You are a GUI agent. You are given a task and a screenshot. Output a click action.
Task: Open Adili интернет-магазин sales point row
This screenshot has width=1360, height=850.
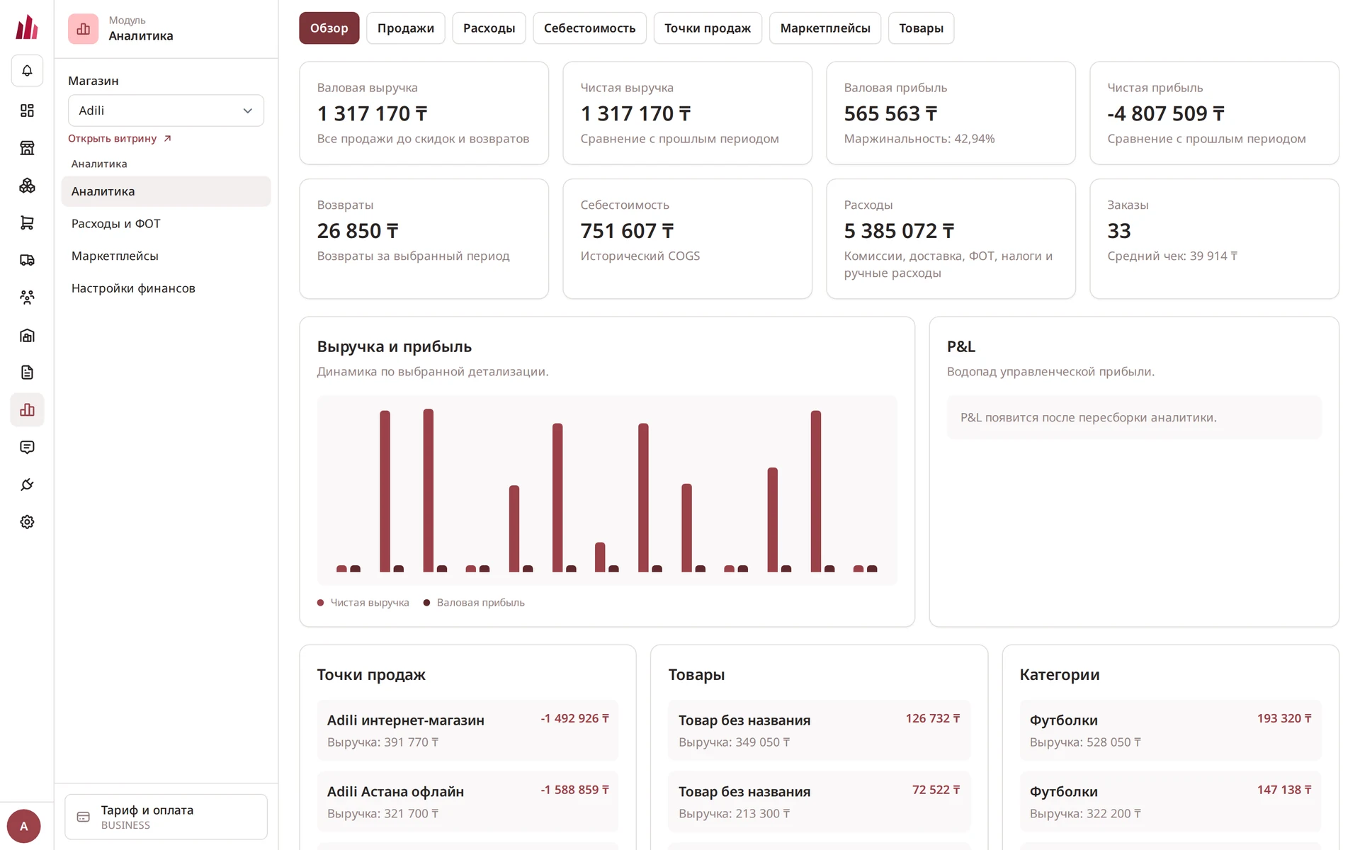(467, 730)
